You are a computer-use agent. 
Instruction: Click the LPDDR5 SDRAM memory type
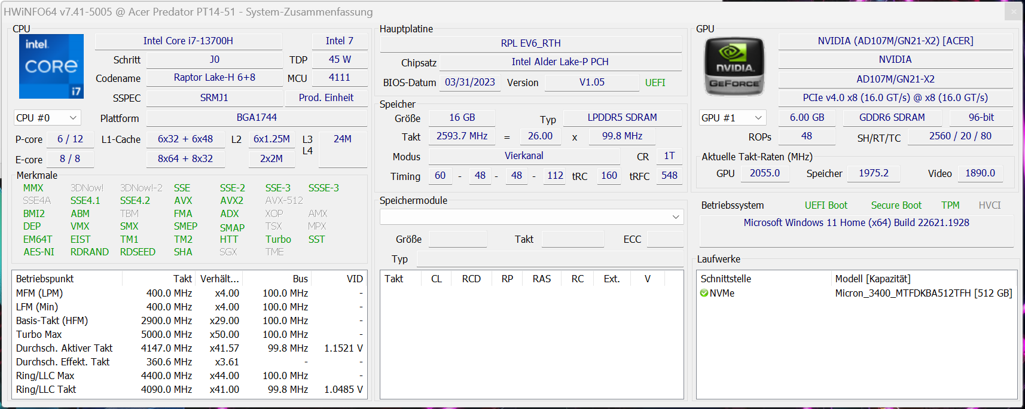coord(623,117)
